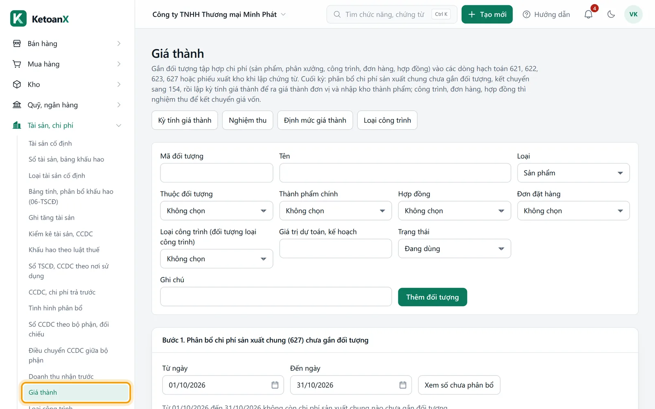Click the Mã đối tượng input field
Image resolution: width=655 pixels, height=409 pixels.
[217, 173]
